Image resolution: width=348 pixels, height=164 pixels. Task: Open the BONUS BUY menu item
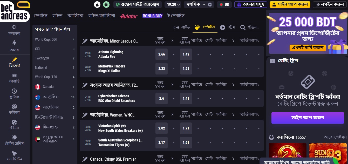click(x=152, y=16)
